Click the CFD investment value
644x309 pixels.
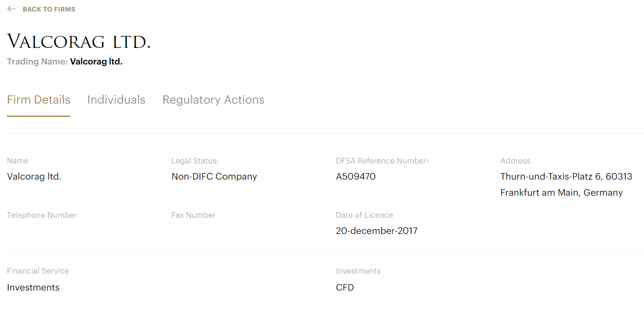345,287
